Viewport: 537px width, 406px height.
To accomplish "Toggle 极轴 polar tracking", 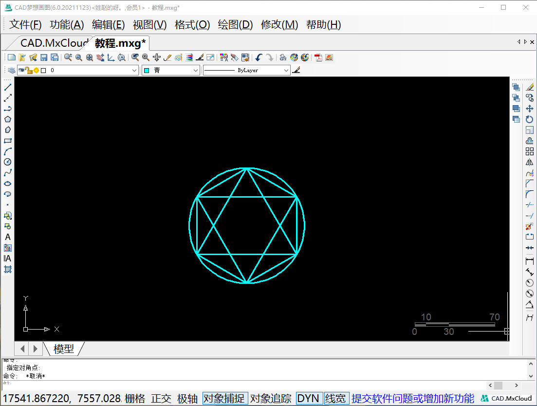I will click(x=187, y=399).
